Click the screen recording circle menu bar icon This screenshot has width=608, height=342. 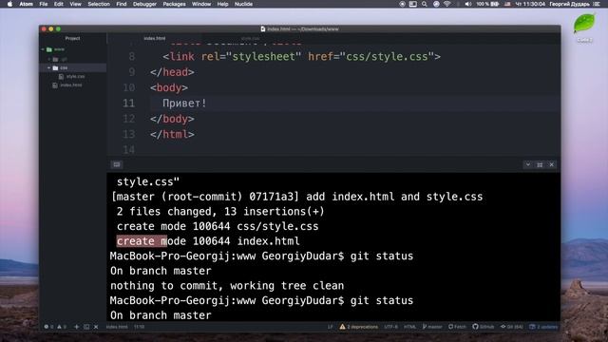[402, 4]
